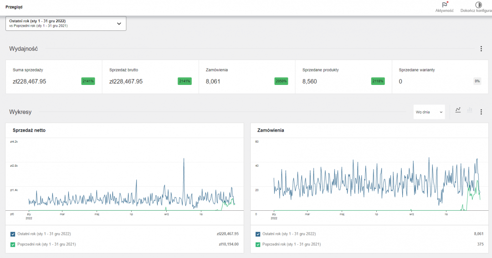Open the Sprzedane produkty report card
The height and width of the screenshot is (258, 492).
click(343, 77)
